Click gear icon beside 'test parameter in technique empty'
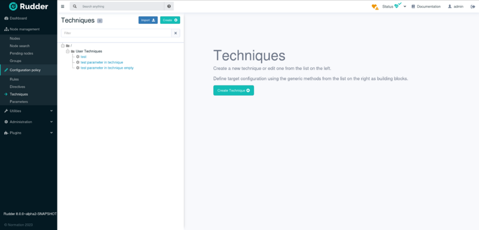 [78, 68]
